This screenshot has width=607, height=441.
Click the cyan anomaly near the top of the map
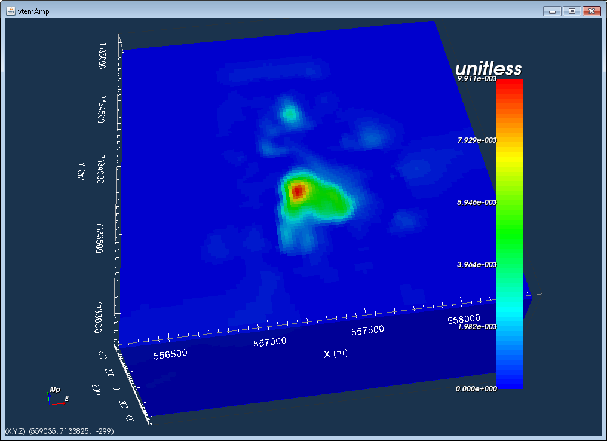point(289,114)
